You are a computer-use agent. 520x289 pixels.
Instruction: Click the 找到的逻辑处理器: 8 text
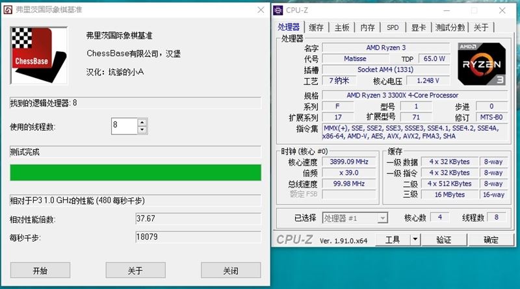[x=44, y=103]
